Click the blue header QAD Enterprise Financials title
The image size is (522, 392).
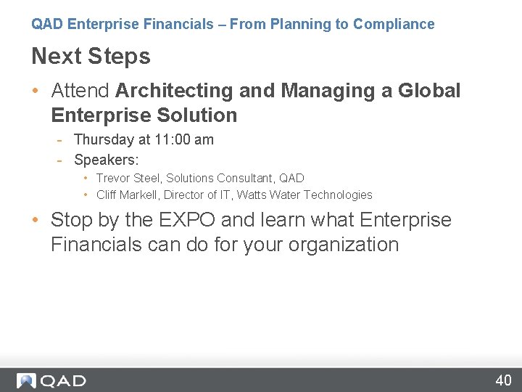coord(233,24)
